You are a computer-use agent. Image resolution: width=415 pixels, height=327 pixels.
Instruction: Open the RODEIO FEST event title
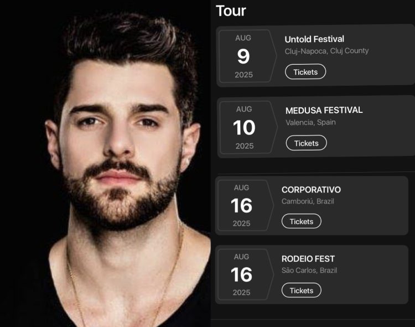(308, 259)
